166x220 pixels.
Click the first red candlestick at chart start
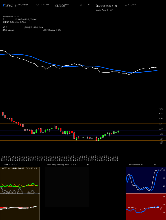(x=3, y=114)
